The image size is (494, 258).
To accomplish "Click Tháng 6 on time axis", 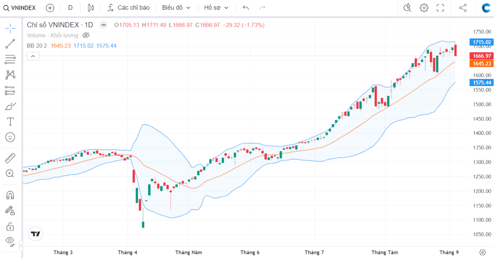I will tap(250, 252).
